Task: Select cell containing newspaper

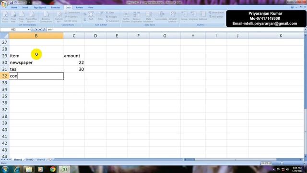Action: pyautogui.click(x=36, y=62)
